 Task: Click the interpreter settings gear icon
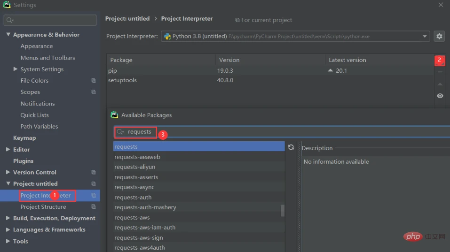pyautogui.click(x=439, y=36)
